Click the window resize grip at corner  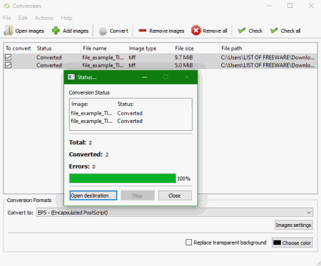318,263
